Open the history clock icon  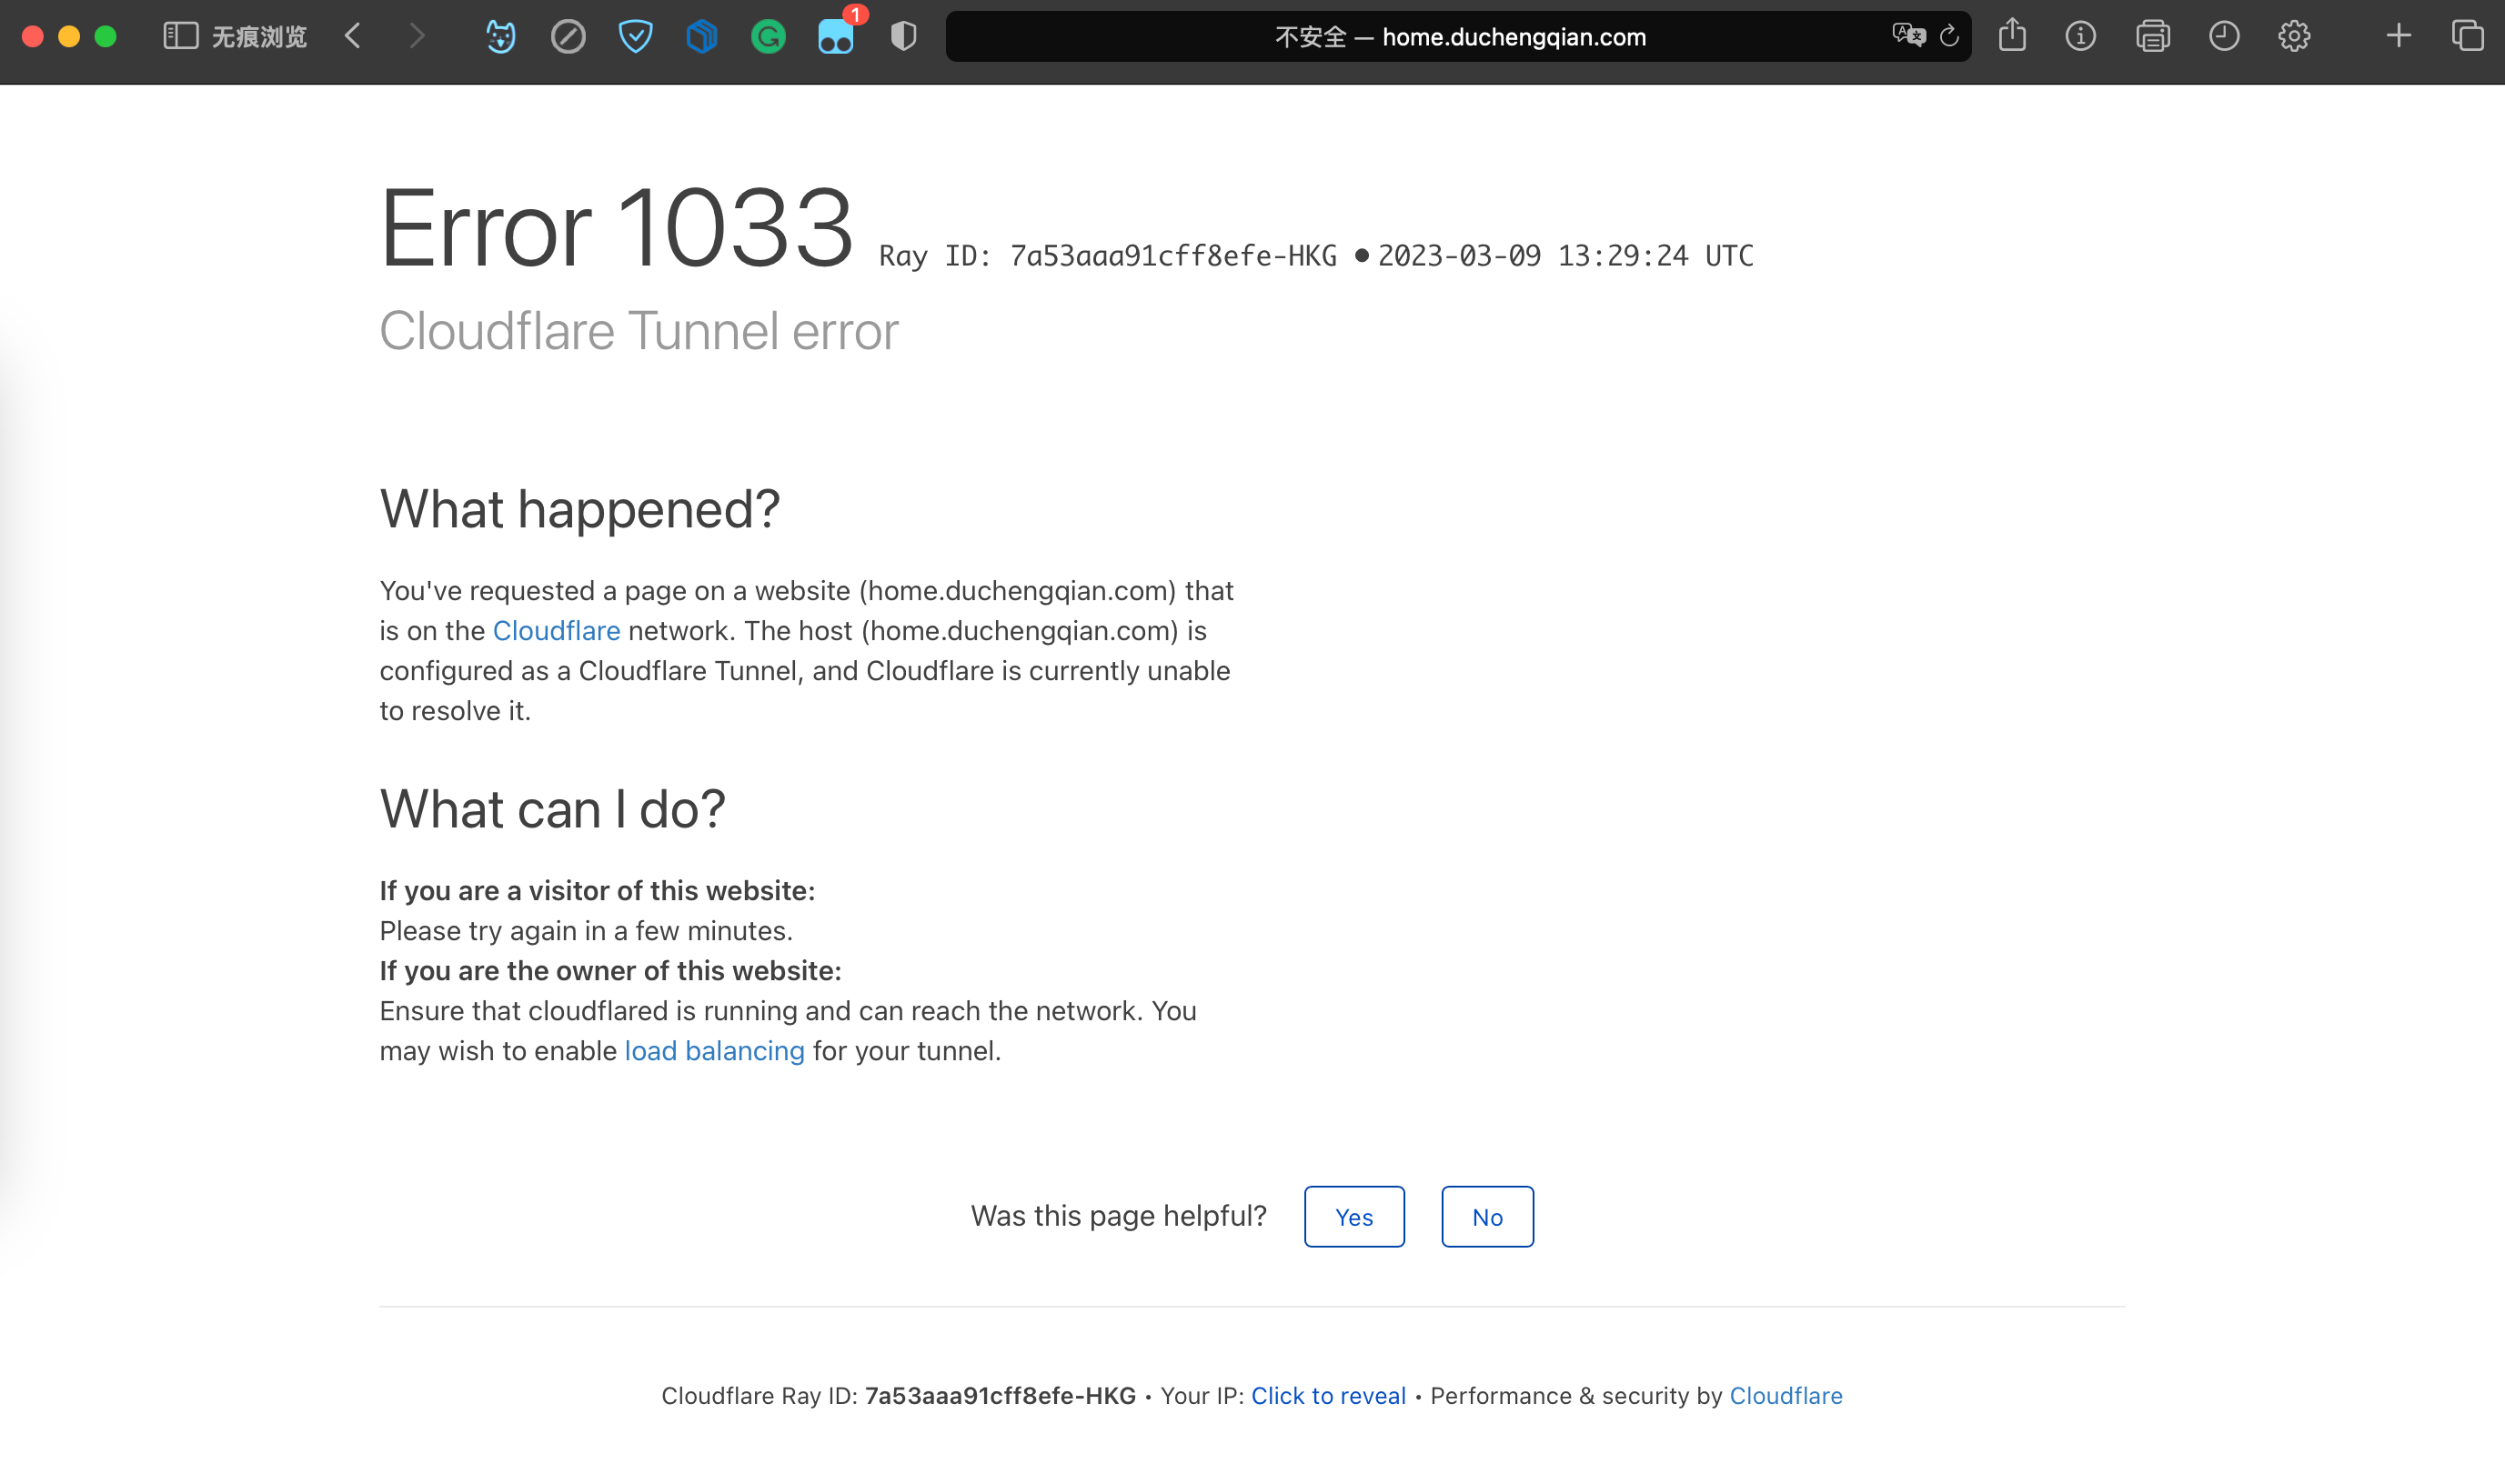point(2223,37)
